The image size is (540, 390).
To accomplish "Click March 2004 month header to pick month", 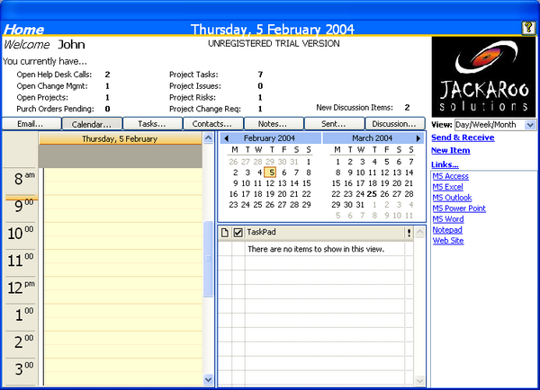I will (x=373, y=138).
